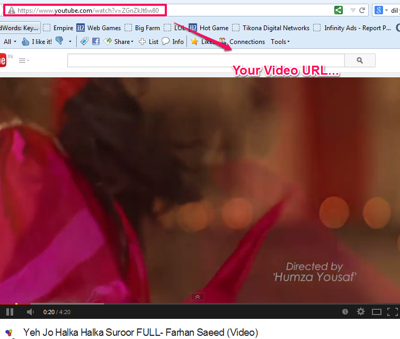Viewport: 400px width, 339px height.
Task: Open the All dropdown in toolbar
Action: pos(10,41)
